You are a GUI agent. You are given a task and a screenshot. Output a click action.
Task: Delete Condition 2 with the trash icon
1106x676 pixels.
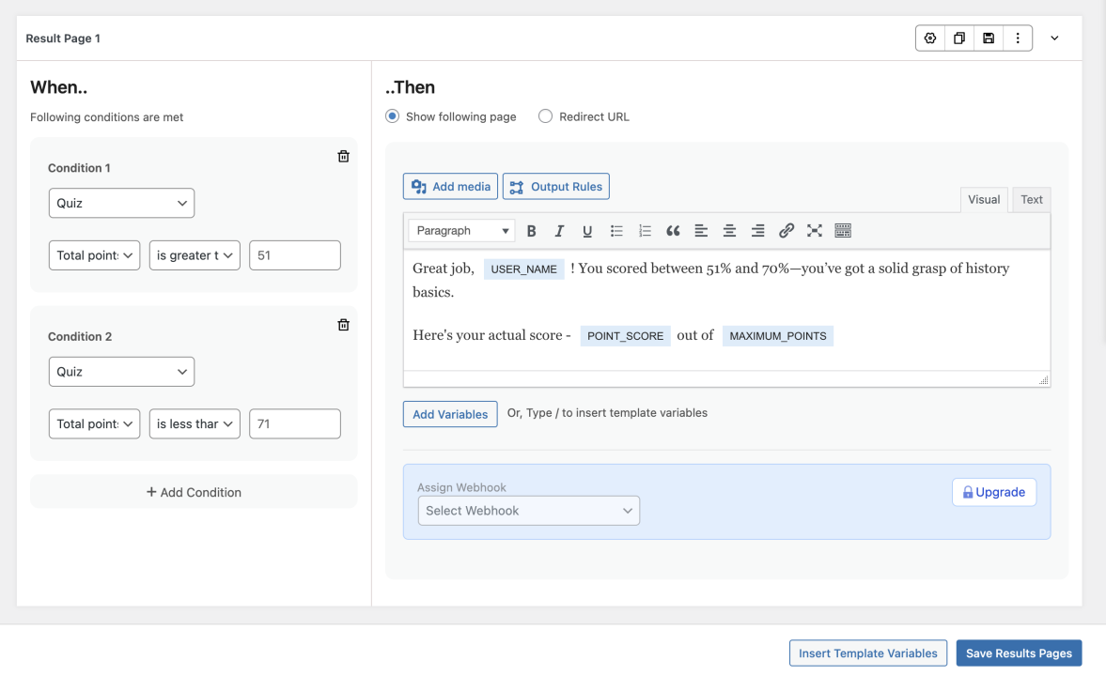click(343, 324)
